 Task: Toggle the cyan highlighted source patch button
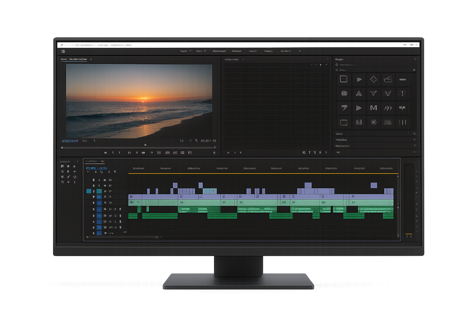[x=89, y=191]
